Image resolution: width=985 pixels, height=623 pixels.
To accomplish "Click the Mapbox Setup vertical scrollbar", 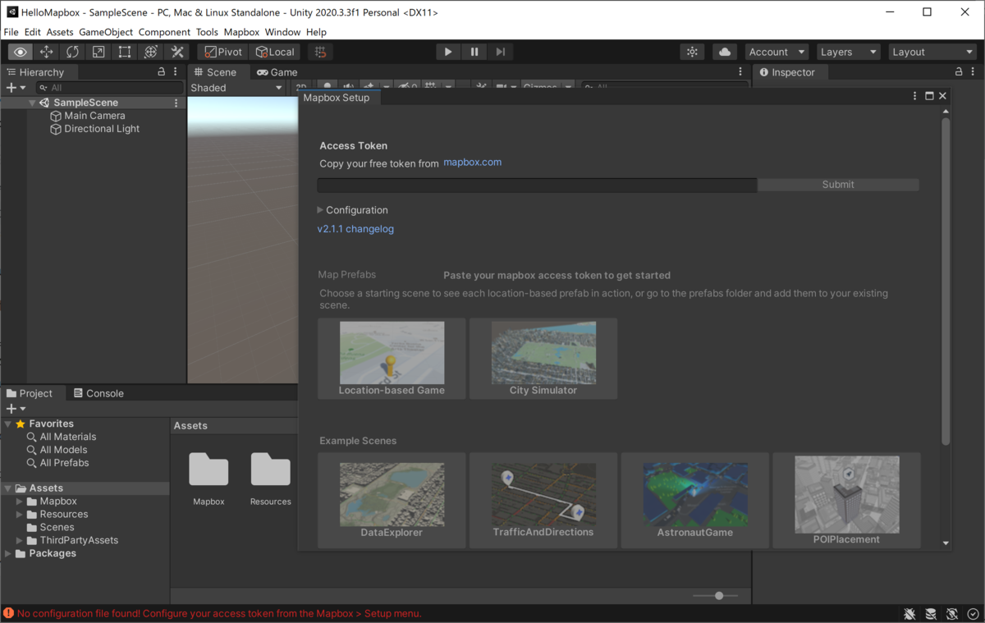I will tap(946, 282).
